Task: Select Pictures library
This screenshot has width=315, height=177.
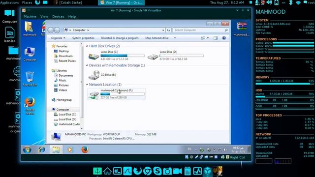Action: (63, 85)
